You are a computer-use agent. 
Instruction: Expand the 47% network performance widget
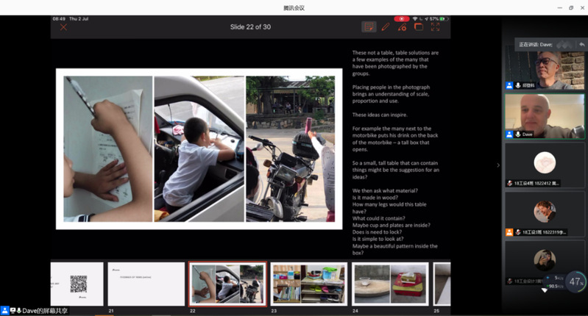click(575, 281)
